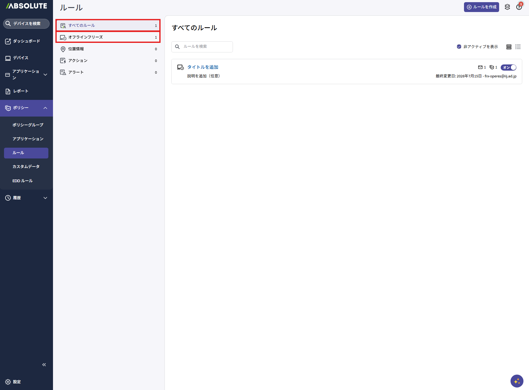Click the policy shield icon
Screen dimensions: 529x390
click(8, 108)
